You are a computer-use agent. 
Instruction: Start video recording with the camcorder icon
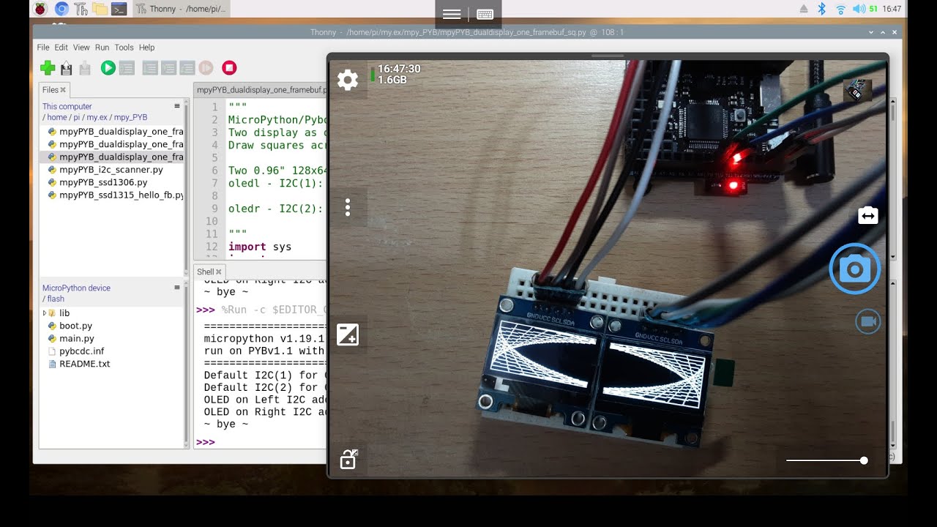pos(867,321)
